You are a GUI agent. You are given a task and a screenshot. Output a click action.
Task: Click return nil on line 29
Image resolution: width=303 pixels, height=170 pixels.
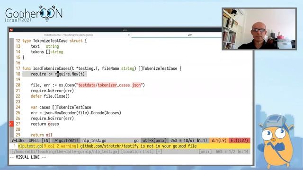click(x=42, y=135)
